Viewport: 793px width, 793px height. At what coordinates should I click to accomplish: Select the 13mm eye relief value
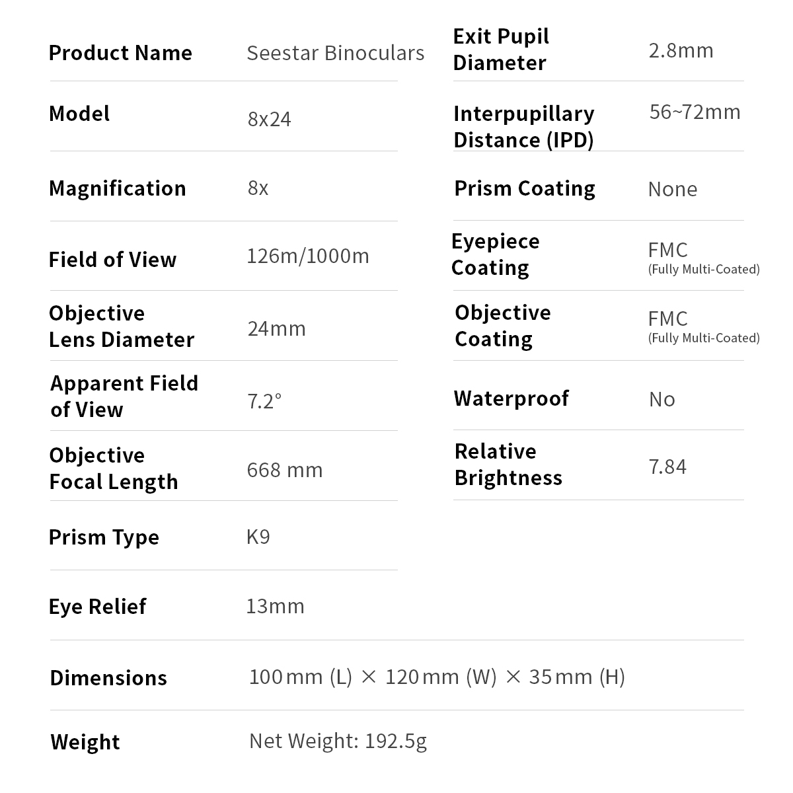coord(275,606)
